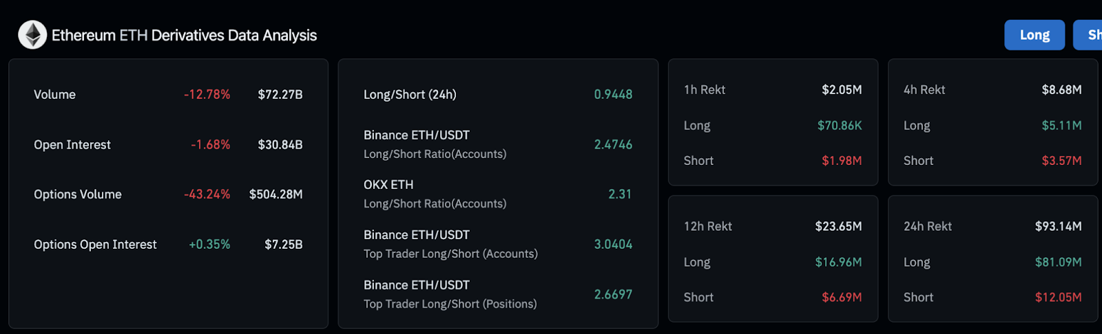Open the Binance ETH/USDT Long/Short Ratio(Accounts) row
Image resolution: width=1102 pixels, height=334 pixels.
498,144
